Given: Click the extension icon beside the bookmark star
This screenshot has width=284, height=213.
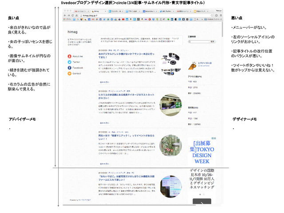Looking at the screenshot, I should click(x=217, y=16).
